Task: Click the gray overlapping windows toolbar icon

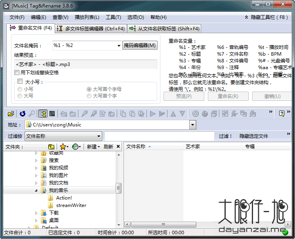Action: tap(244, 114)
